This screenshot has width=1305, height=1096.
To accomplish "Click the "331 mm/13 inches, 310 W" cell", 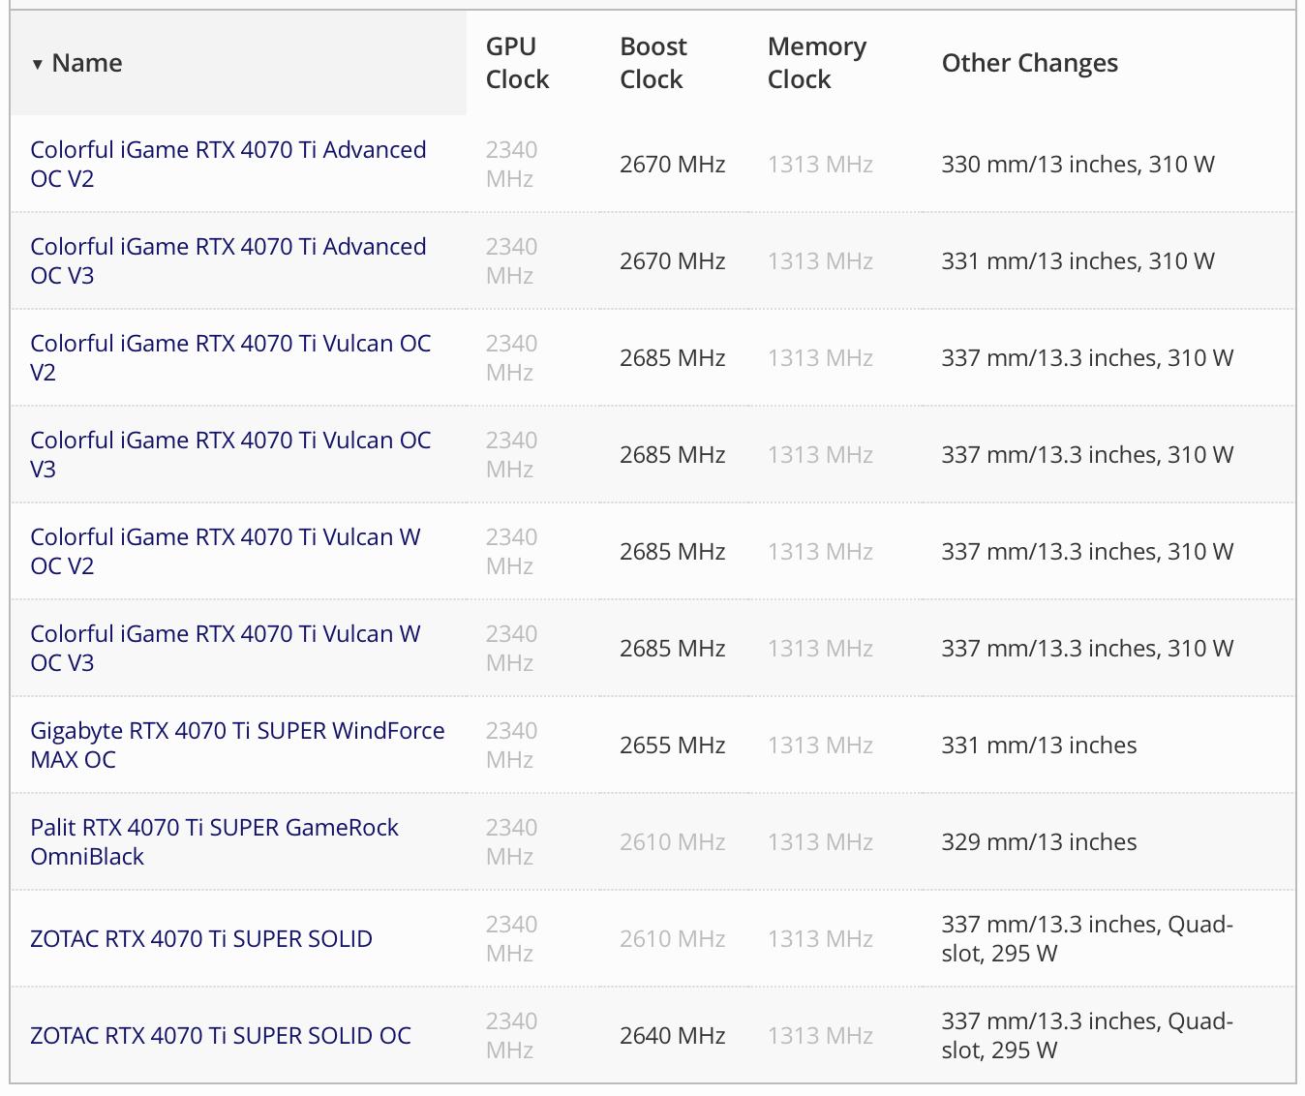I will (x=1077, y=261).
